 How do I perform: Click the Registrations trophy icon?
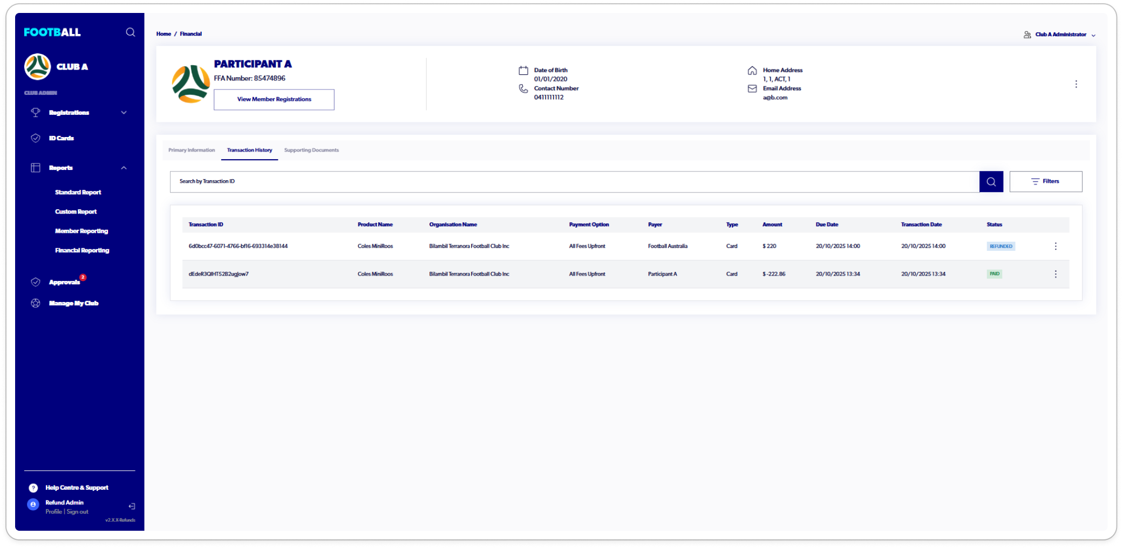click(36, 112)
